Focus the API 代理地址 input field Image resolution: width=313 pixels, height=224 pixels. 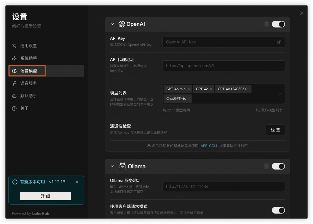point(223,66)
